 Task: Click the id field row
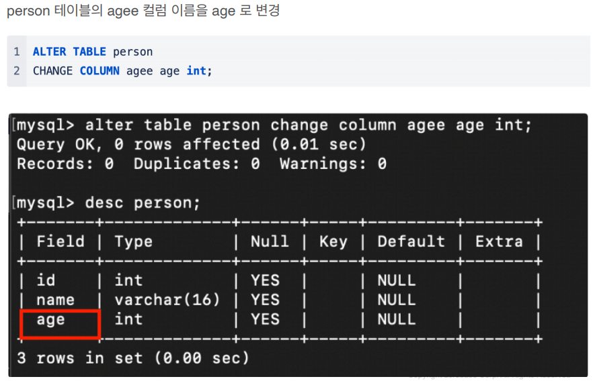coord(280,280)
